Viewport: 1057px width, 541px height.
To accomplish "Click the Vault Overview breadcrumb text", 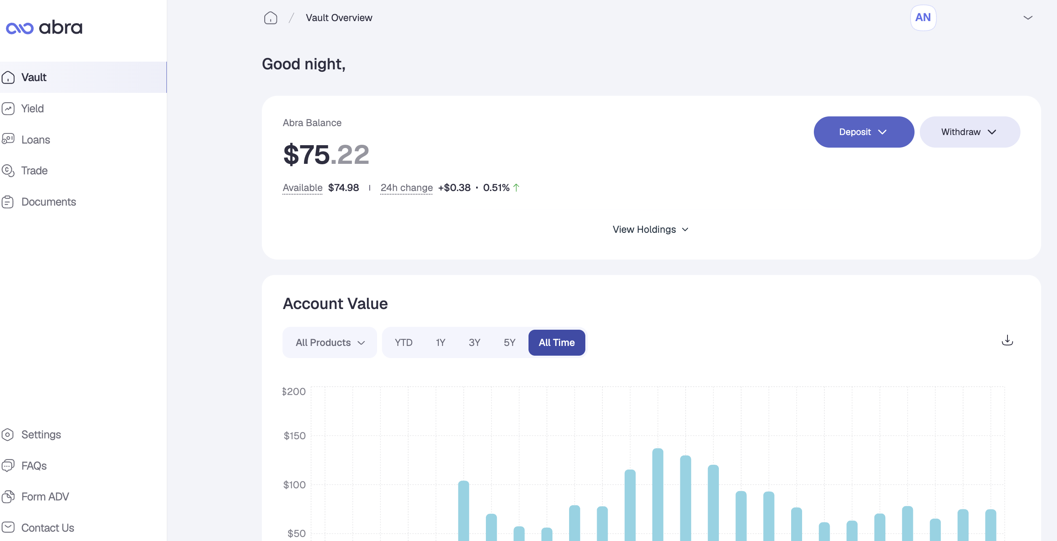I will (339, 17).
